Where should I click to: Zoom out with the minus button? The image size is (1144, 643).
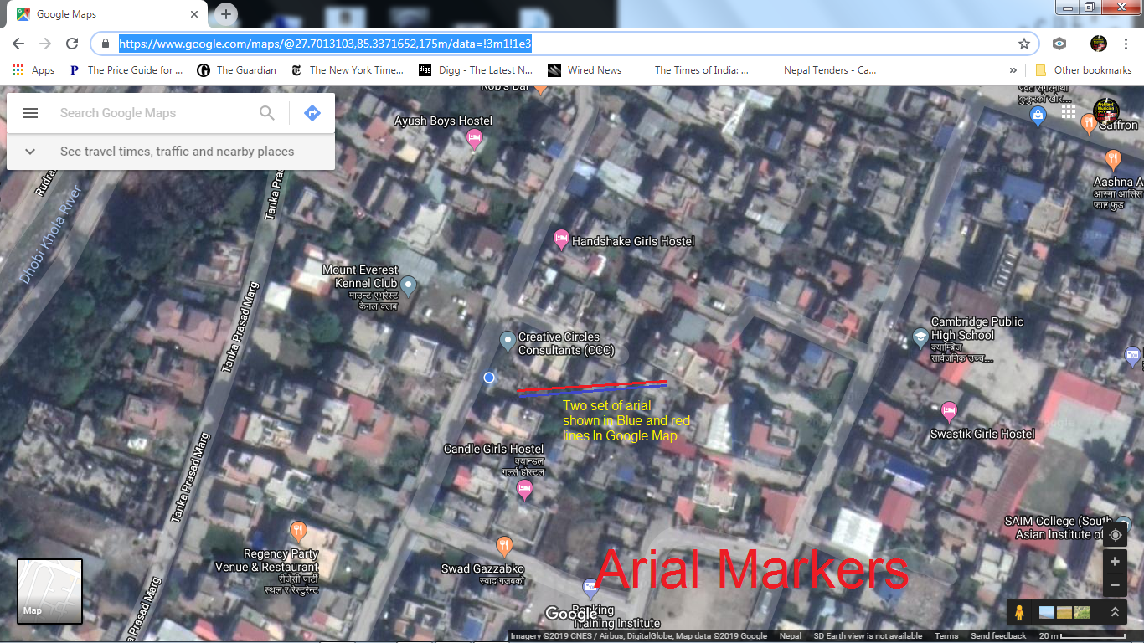click(x=1116, y=584)
